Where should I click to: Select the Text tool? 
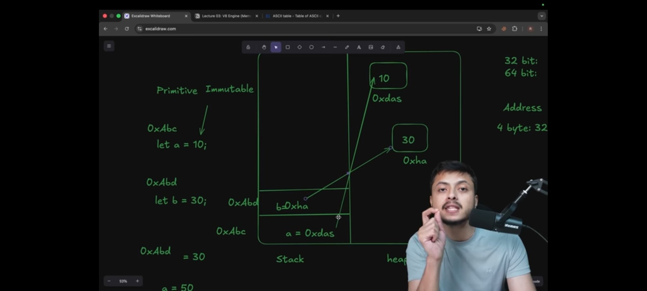(x=359, y=47)
